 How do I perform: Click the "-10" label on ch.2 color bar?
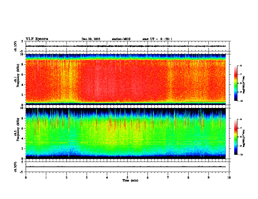pyautogui.click(x=241, y=155)
